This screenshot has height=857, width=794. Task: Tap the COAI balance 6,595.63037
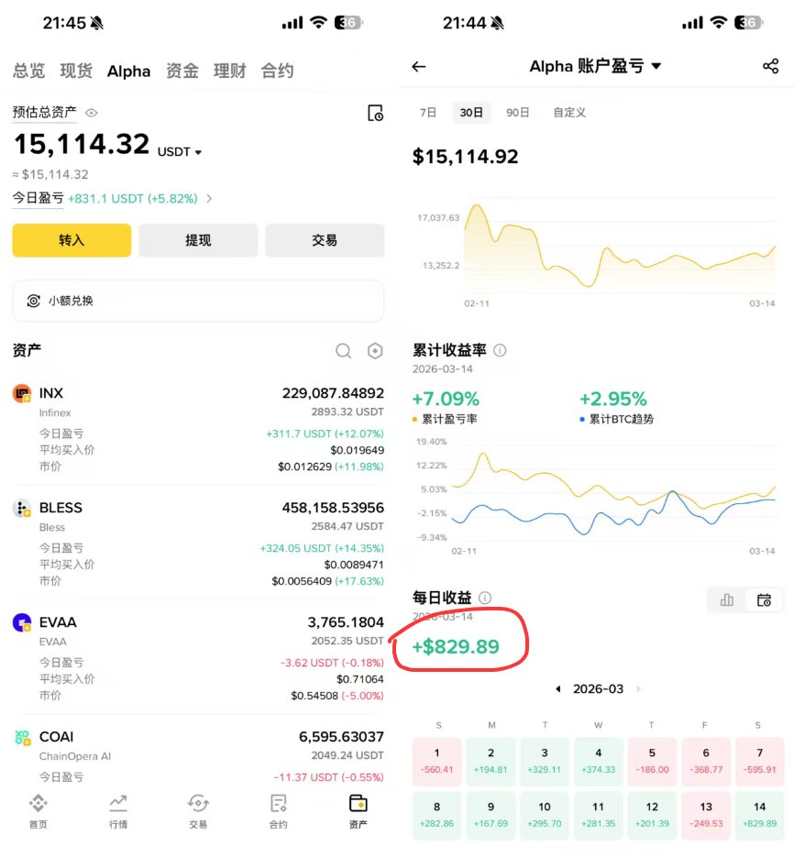[341, 737]
